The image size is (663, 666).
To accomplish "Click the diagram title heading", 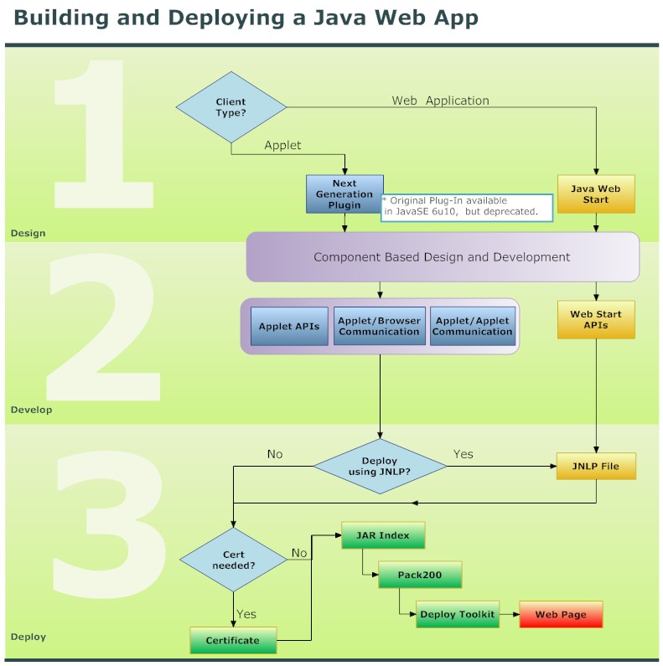I will tap(246, 18).
